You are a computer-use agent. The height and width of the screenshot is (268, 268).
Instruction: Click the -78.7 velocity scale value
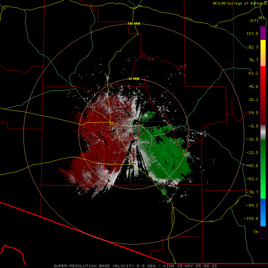point(252,192)
